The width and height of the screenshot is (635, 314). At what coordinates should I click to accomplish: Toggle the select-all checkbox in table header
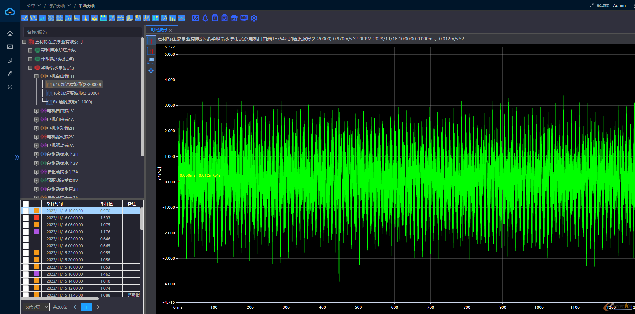tap(26, 204)
